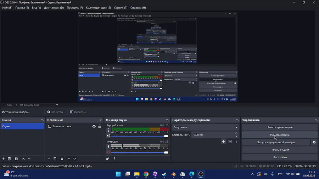Delete scene transition with trash icon

[x=230, y=142]
